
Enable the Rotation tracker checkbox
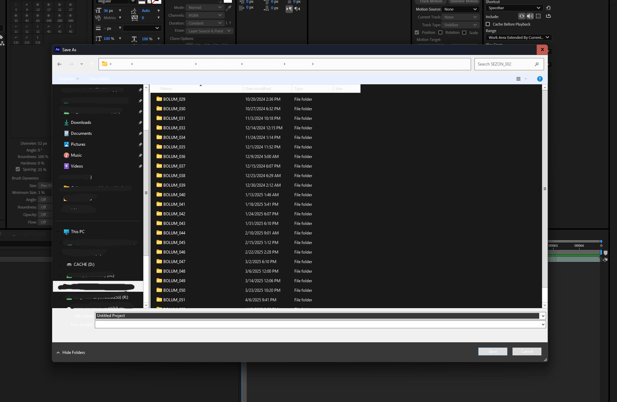[440, 32]
